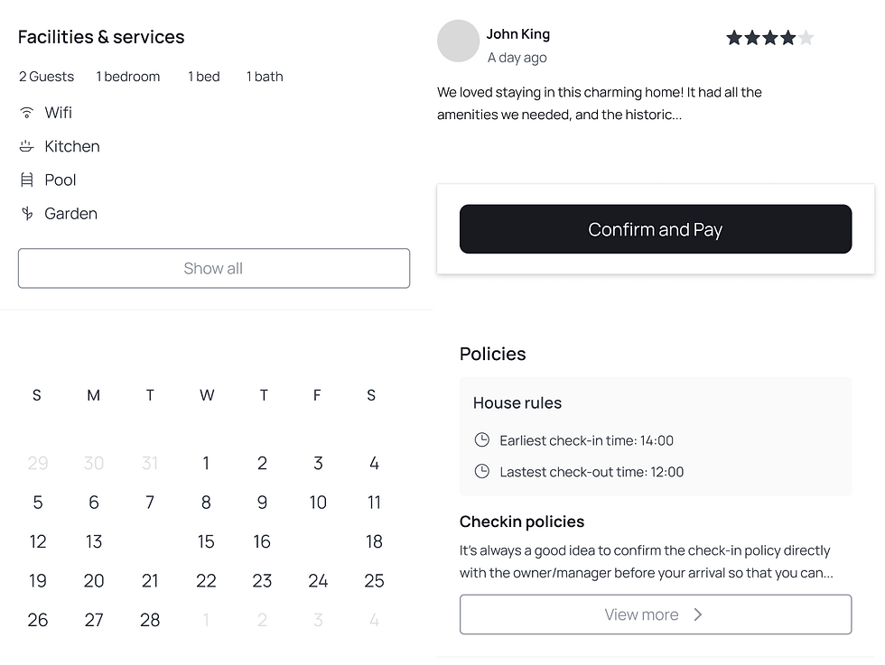This screenshot has height=665, width=885.
Task: Click the truncated review text to read more
Action: pos(600,104)
